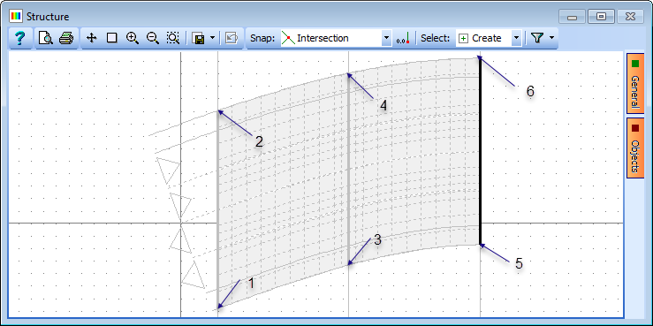
Task: Maximize the Structure window
Action: [601, 17]
